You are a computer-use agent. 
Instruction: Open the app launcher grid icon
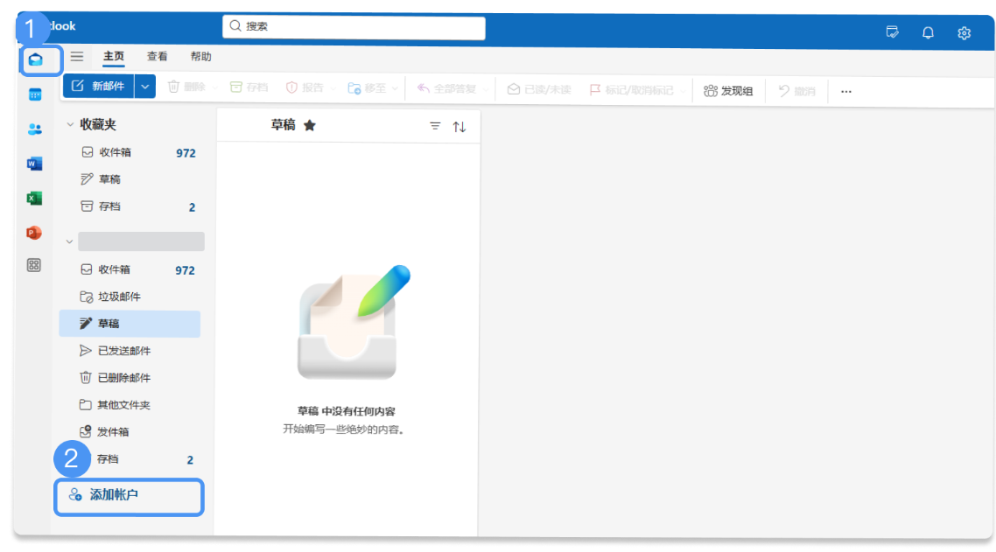[33, 265]
